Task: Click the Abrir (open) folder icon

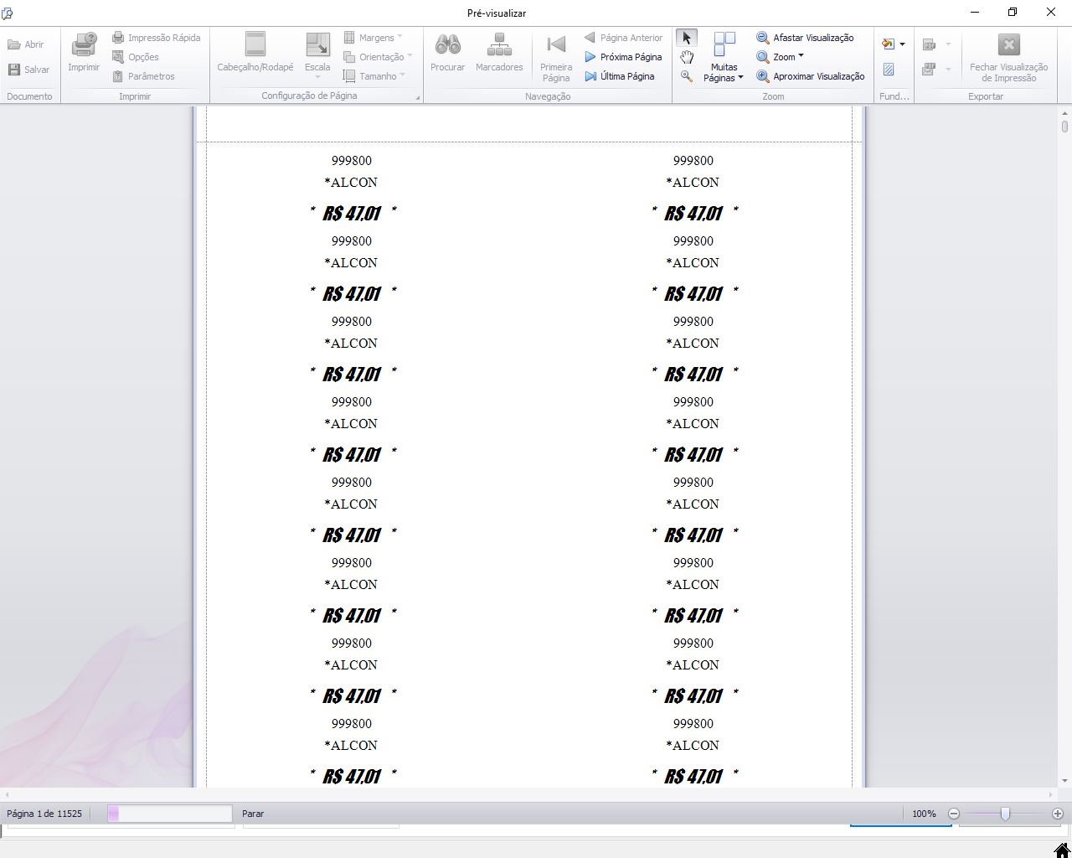Action: [x=14, y=44]
